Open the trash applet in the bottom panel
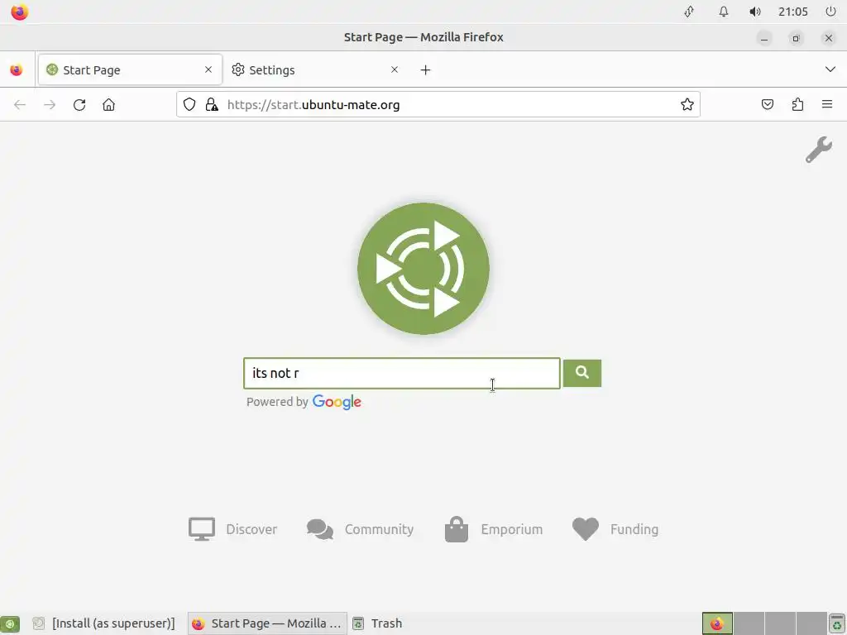The image size is (847, 635). (x=837, y=623)
